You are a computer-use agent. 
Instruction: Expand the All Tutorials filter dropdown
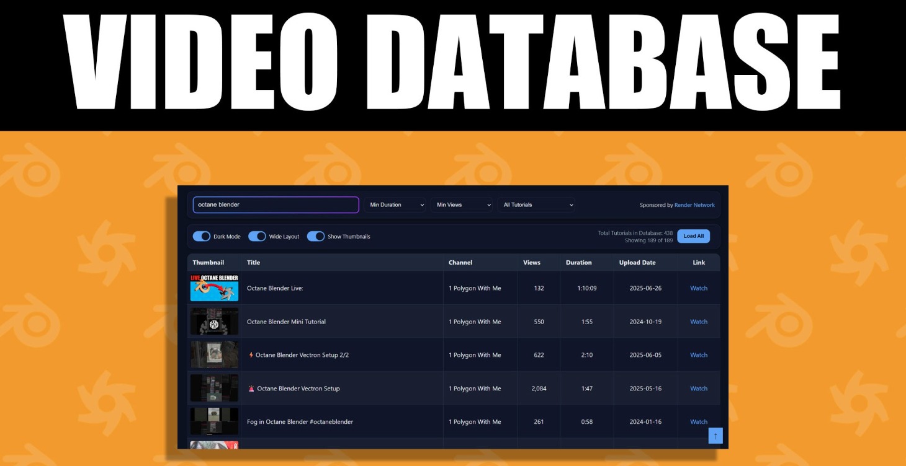click(536, 204)
